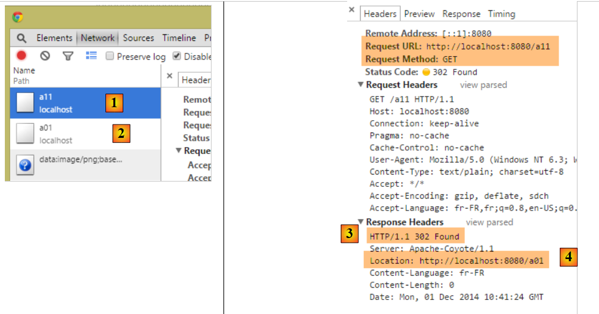Image resolution: width=599 pixels, height=314 pixels.
Task: Switch to the Preview tab
Action: (x=419, y=14)
